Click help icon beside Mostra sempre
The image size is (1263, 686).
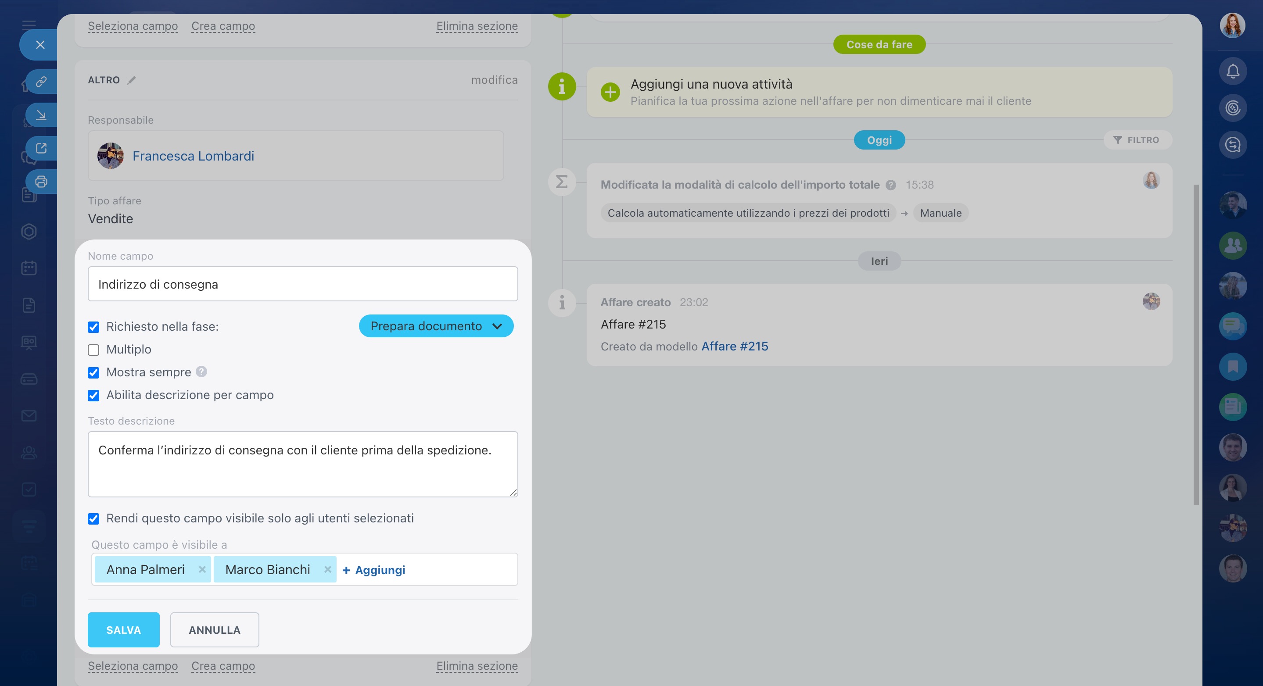point(201,372)
